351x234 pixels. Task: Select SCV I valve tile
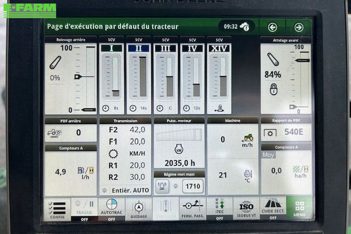coord(112,75)
